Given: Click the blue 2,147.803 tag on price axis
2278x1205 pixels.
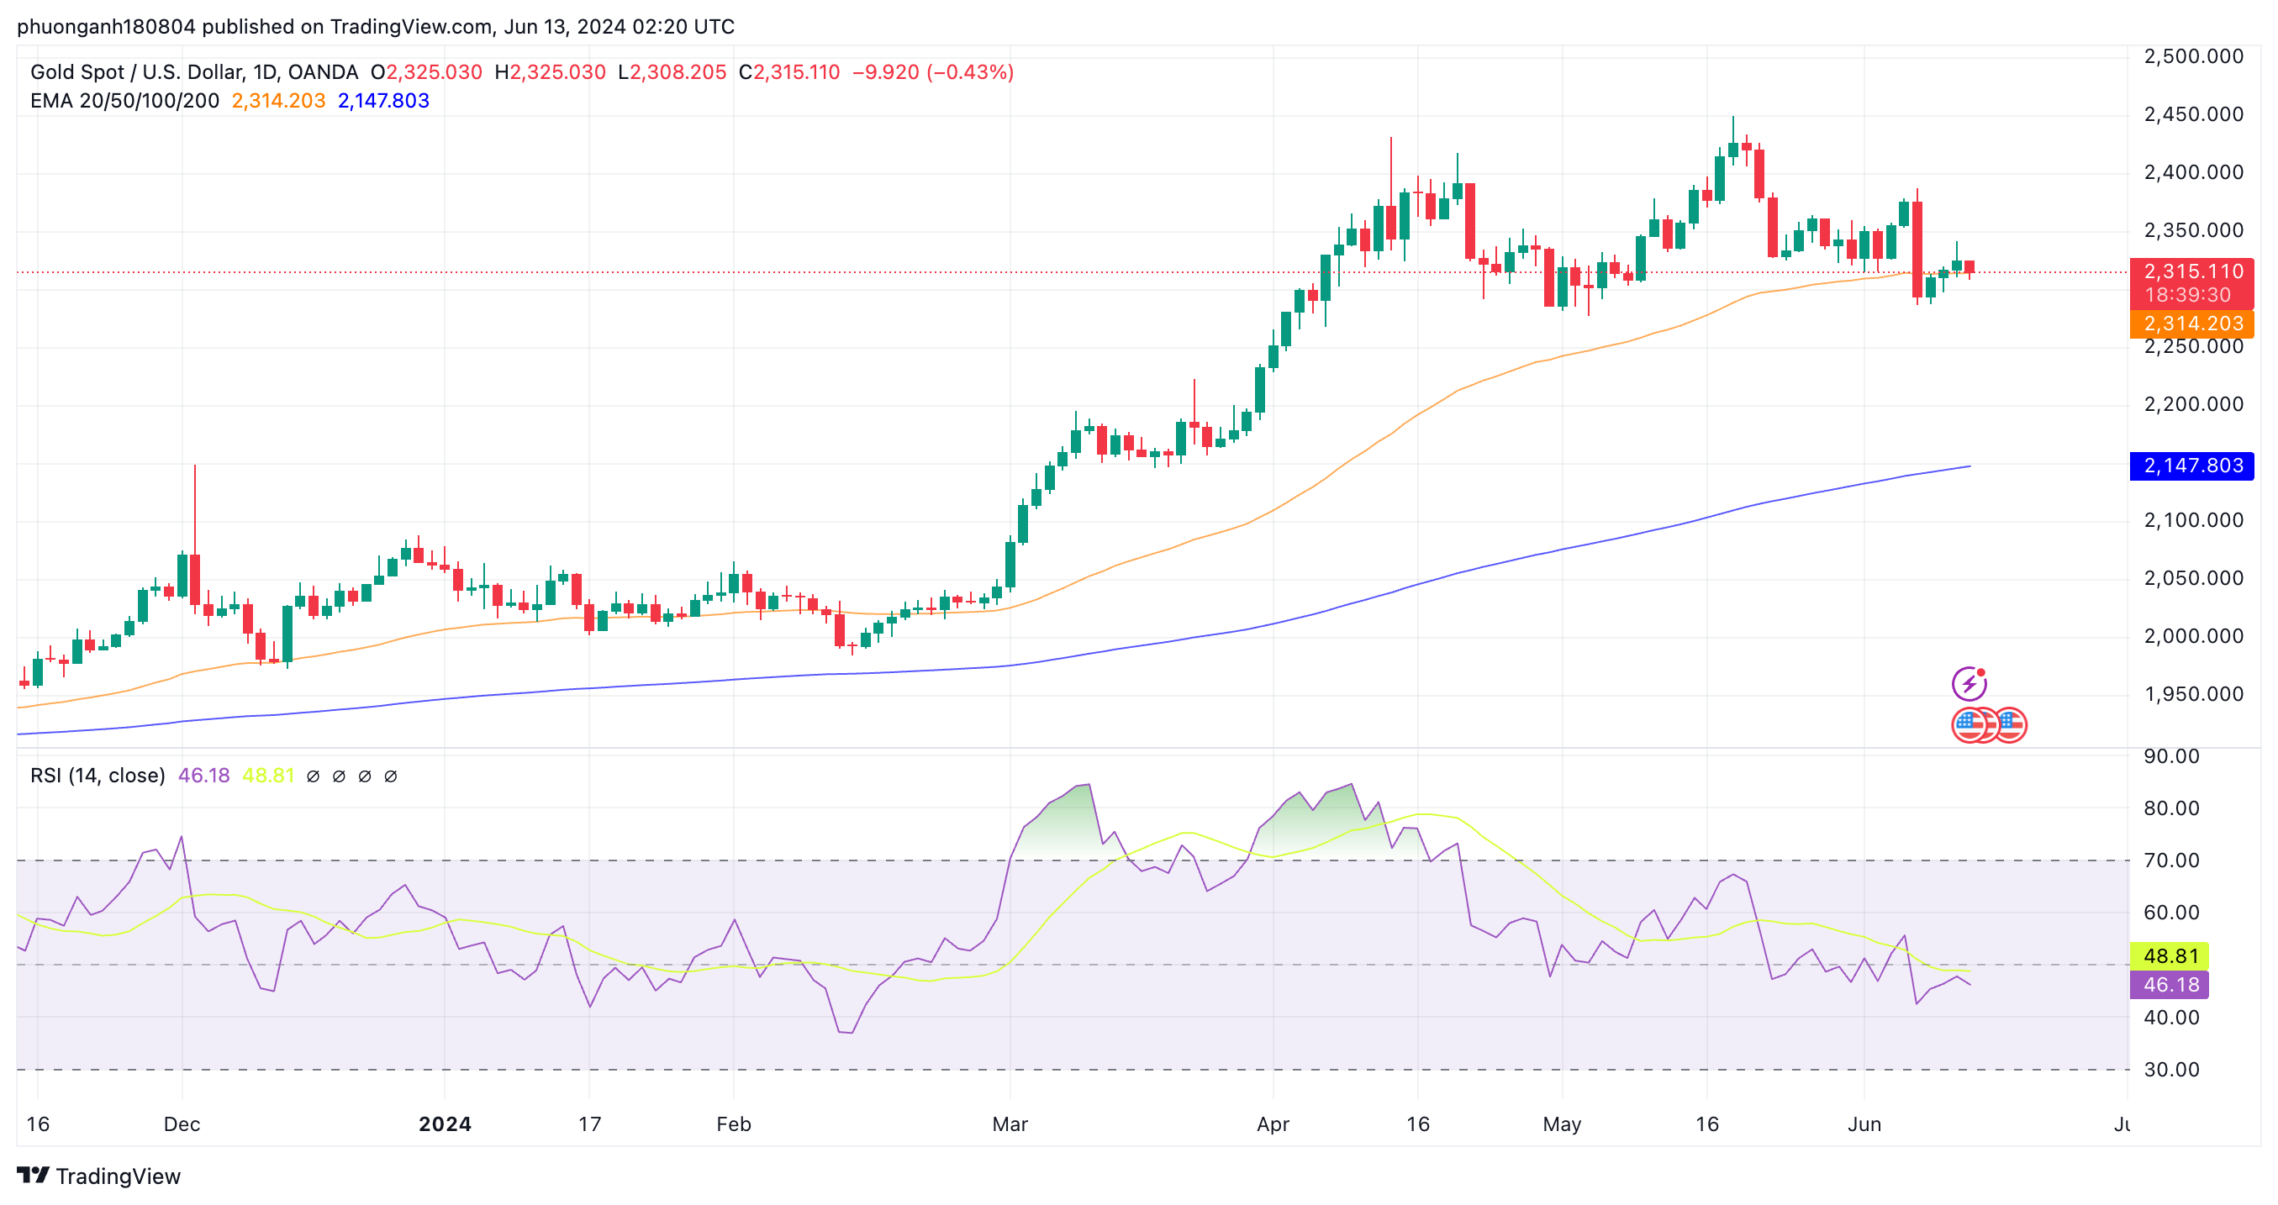Looking at the screenshot, I should (2192, 466).
